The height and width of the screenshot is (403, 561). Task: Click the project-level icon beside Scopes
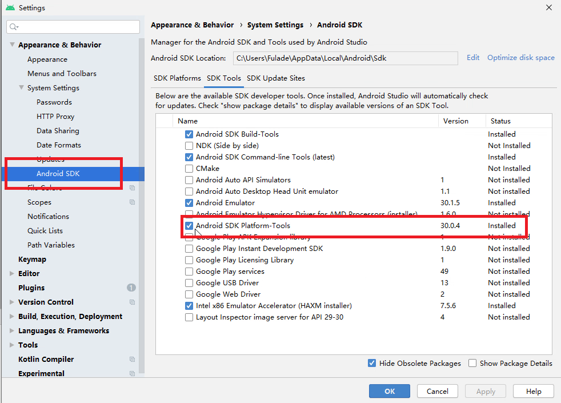[x=132, y=202]
